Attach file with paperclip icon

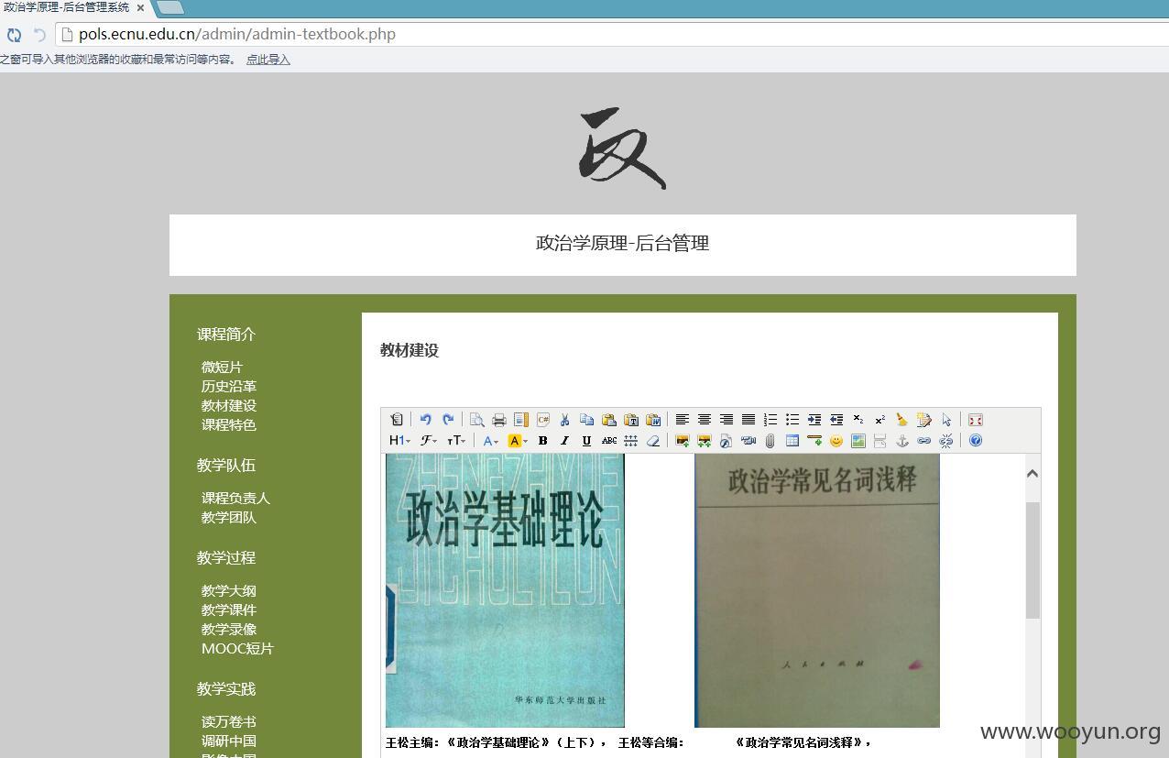pyautogui.click(x=770, y=441)
